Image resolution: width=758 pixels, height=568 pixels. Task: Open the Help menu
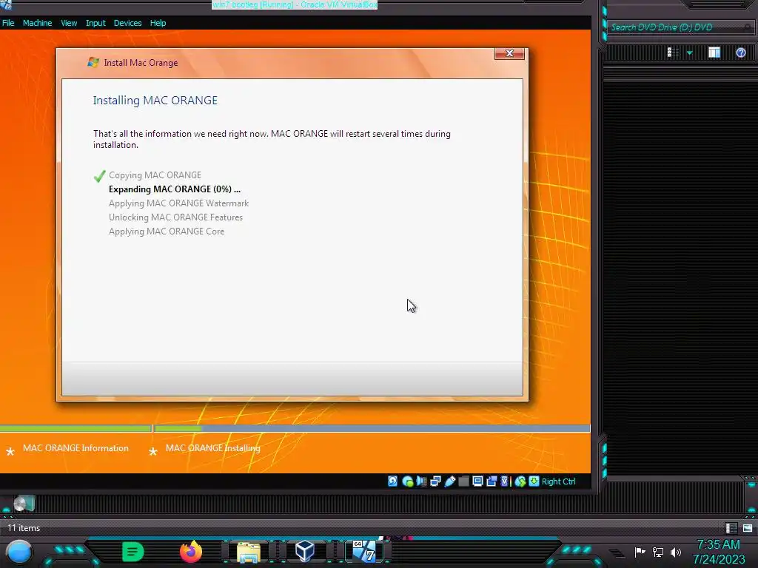(158, 23)
